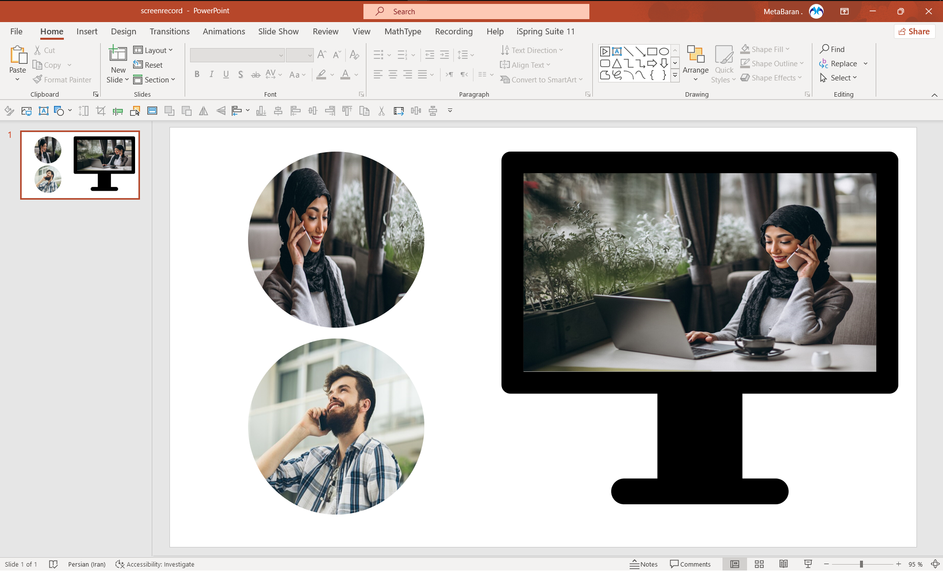This screenshot has height=571, width=943.
Task: Select the Arrange tool in Drawing
Action: [x=695, y=63]
